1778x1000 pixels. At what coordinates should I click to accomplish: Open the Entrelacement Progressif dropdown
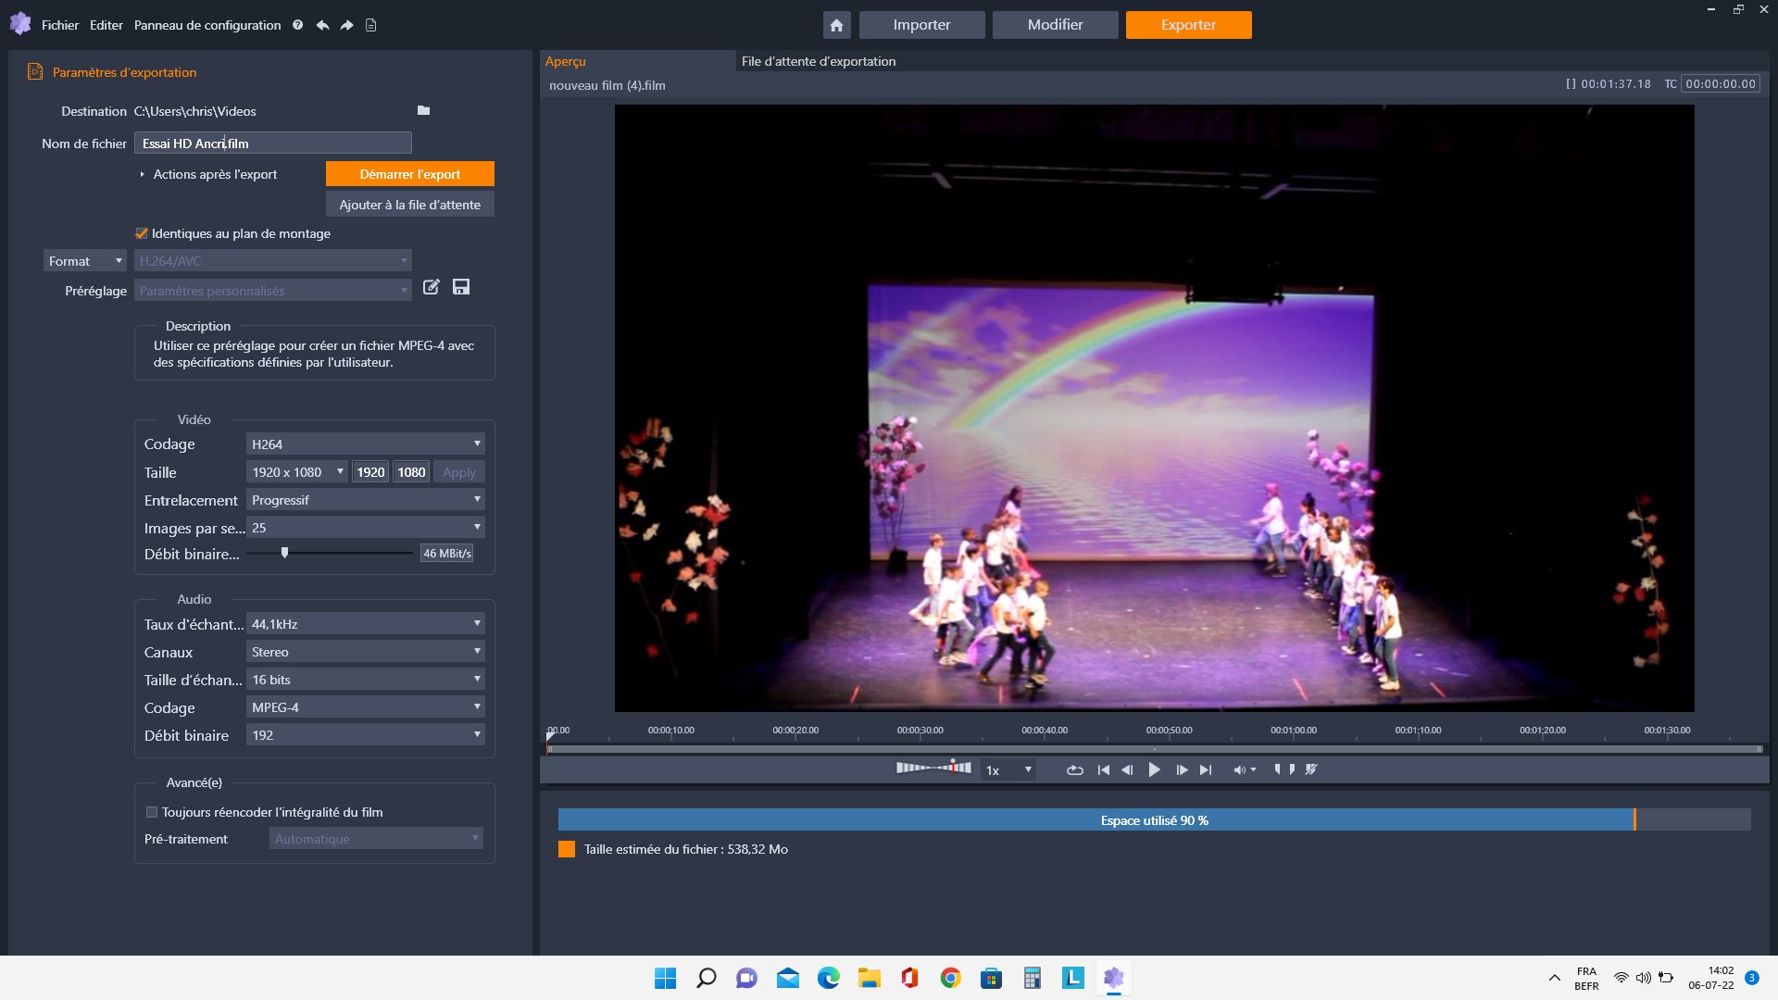click(365, 501)
